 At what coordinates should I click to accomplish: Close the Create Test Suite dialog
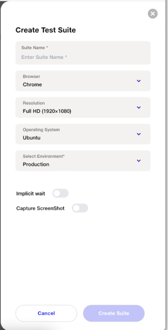pyautogui.click(x=153, y=14)
